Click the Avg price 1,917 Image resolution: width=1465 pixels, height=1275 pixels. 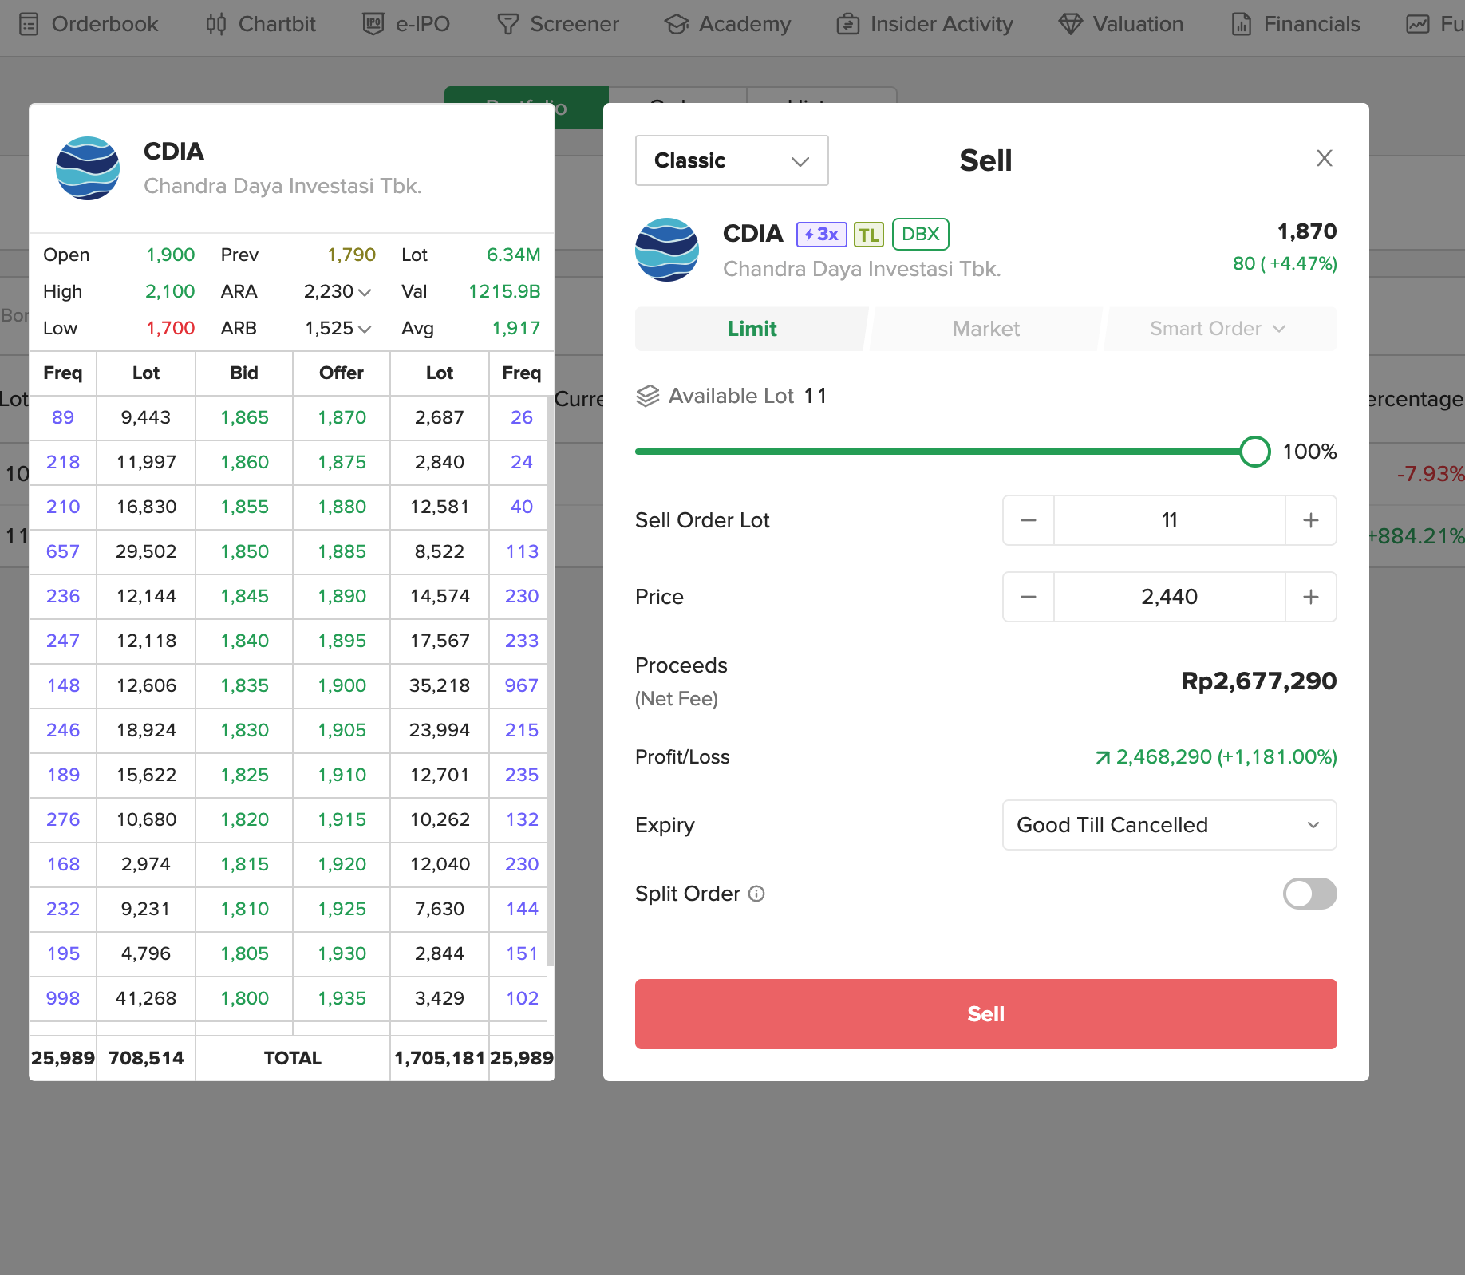pyautogui.click(x=516, y=328)
